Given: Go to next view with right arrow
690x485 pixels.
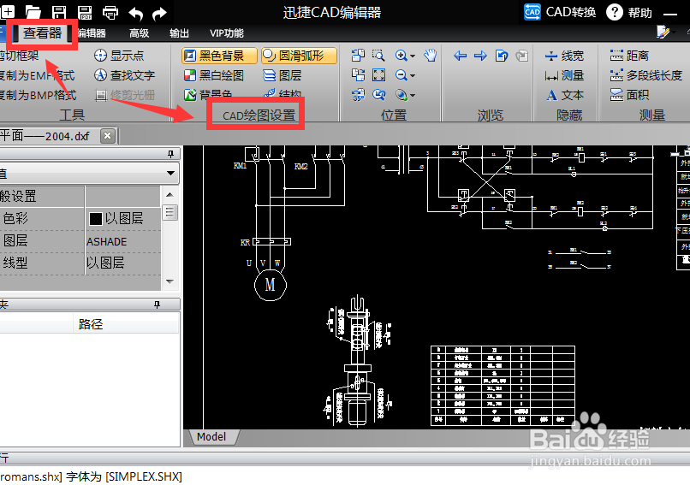Looking at the screenshot, I should tap(480, 56).
